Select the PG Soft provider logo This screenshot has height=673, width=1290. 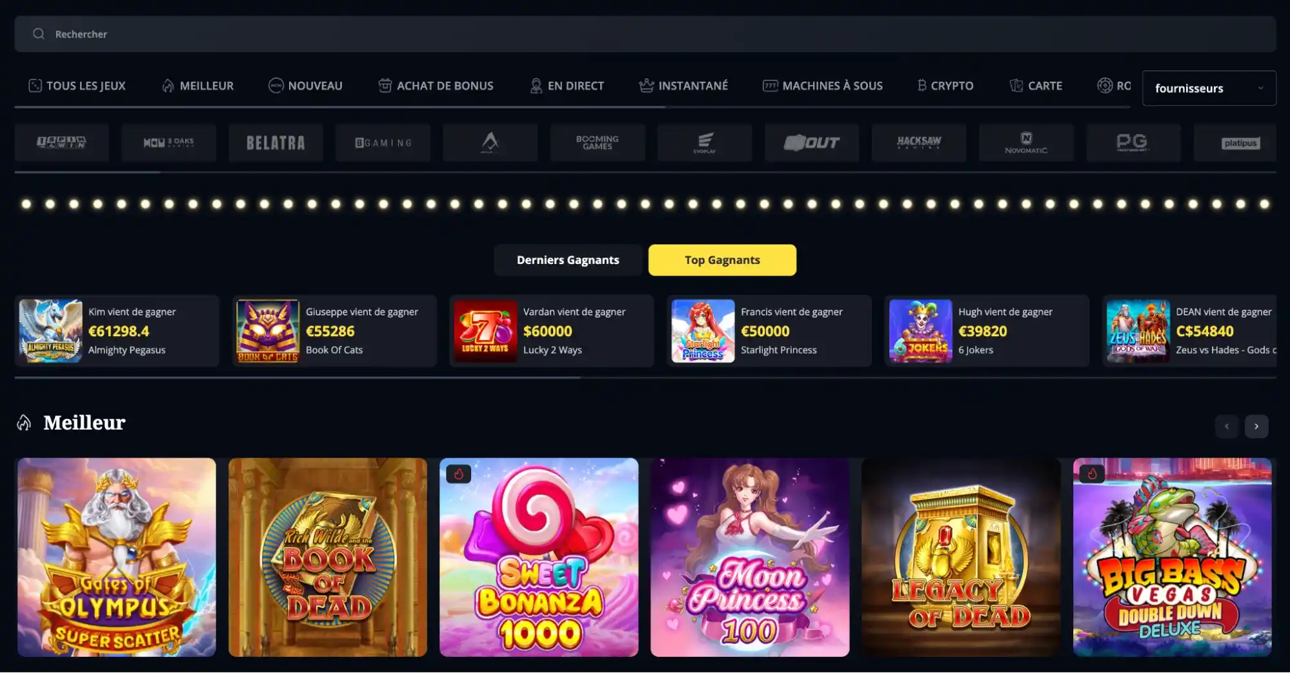[1133, 143]
